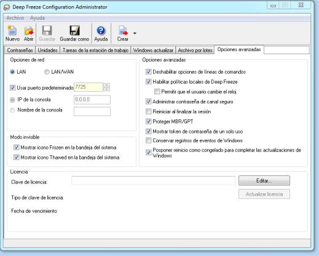Check Conservar registros de eventos de Windows
The height and width of the screenshot is (256, 319).
coord(149,140)
